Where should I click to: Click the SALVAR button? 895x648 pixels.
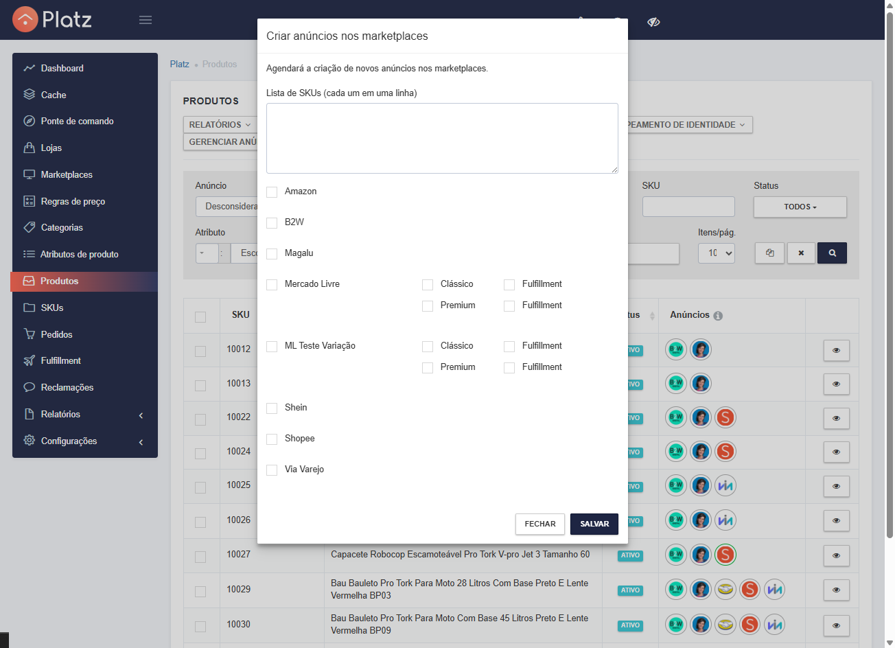point(594,524)
